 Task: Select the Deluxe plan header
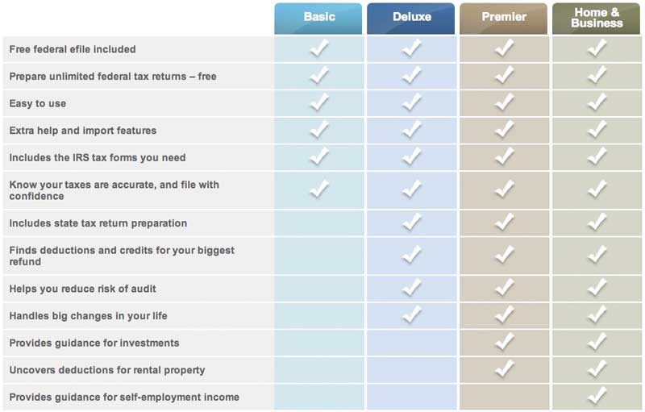(x=411, y=18)
